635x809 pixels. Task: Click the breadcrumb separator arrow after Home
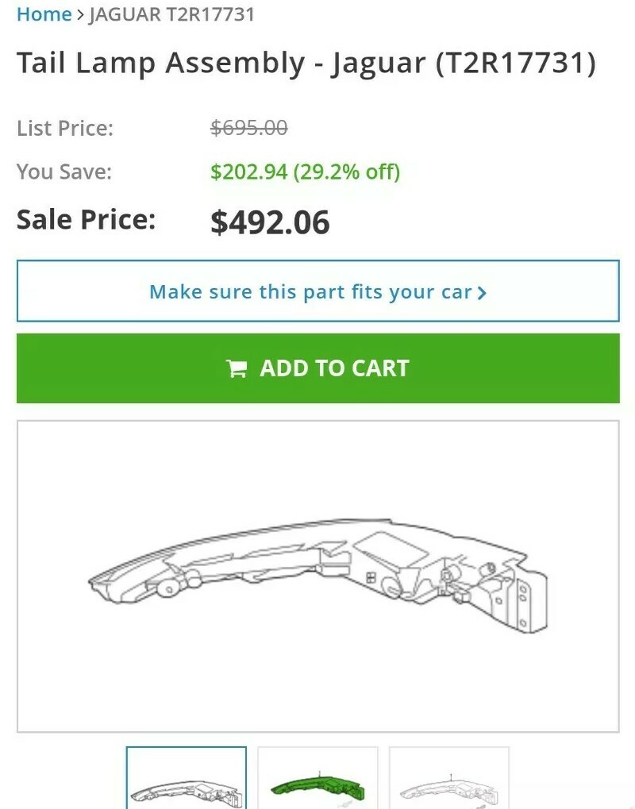(x=80, y=13)
